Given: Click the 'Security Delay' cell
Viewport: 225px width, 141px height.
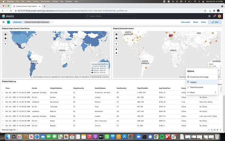Looking at the screenshot, I should pyautogui.click(x=206, y=102).
